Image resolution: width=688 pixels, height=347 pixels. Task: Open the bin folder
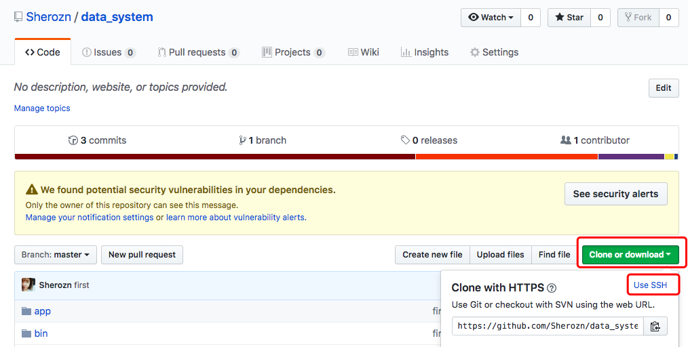pos(41,333)
